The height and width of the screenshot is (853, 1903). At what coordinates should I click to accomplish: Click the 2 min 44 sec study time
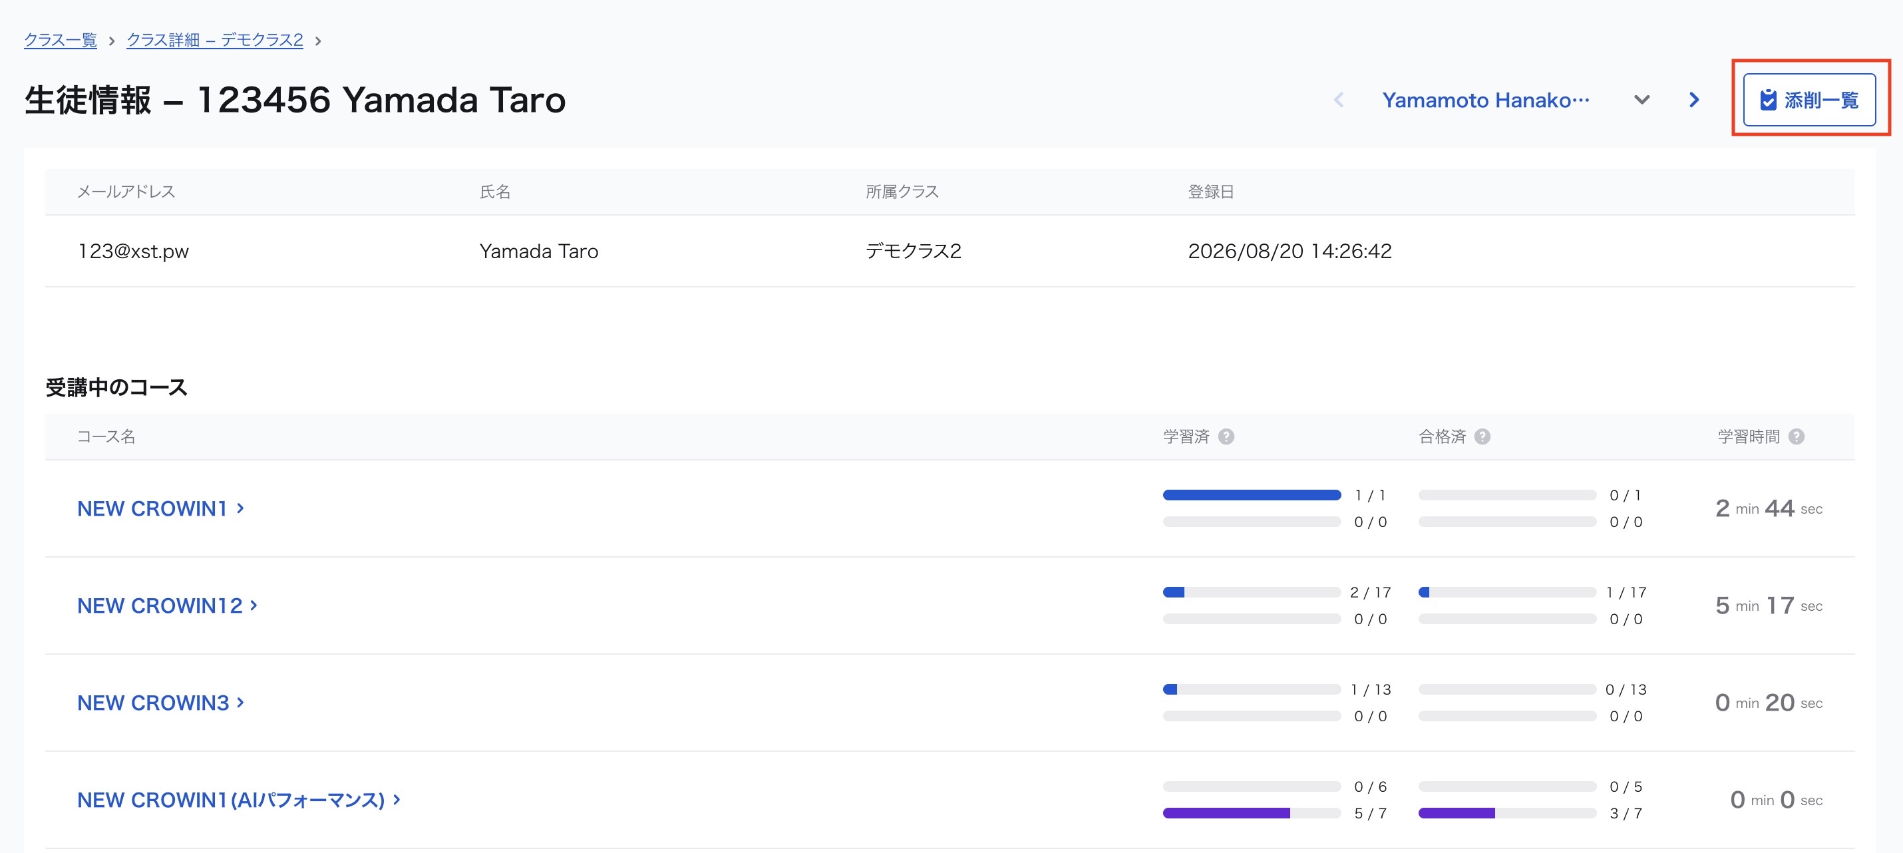1769,508
